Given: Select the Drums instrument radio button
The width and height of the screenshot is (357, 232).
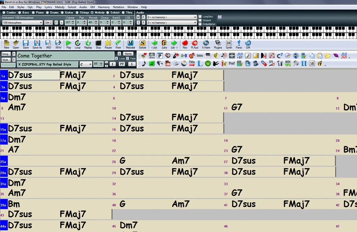Looking at the screenshot, I should coord(47,13).
